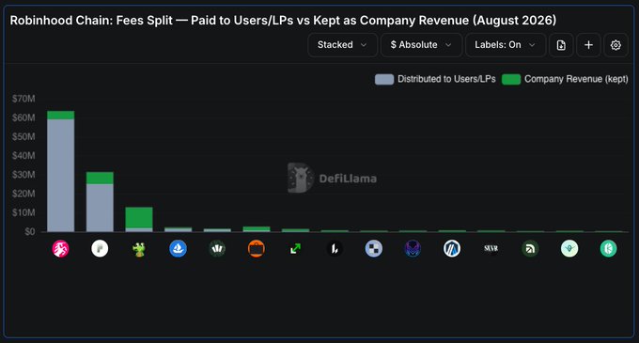Click the green diagonal arrows protocol icon
The image size is (639, 343).
point(295,248)
